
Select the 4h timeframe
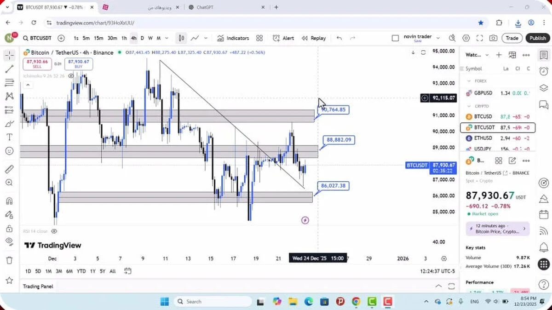(x=133, y=38)
